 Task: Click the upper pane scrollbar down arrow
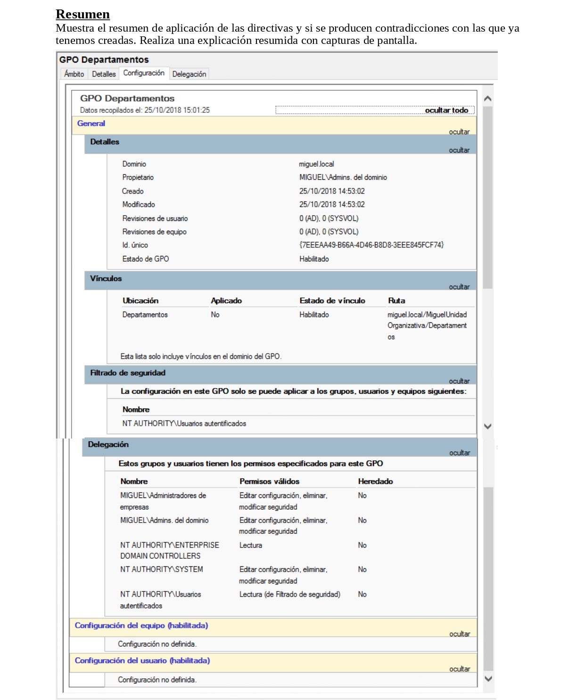tap(488, 426)
